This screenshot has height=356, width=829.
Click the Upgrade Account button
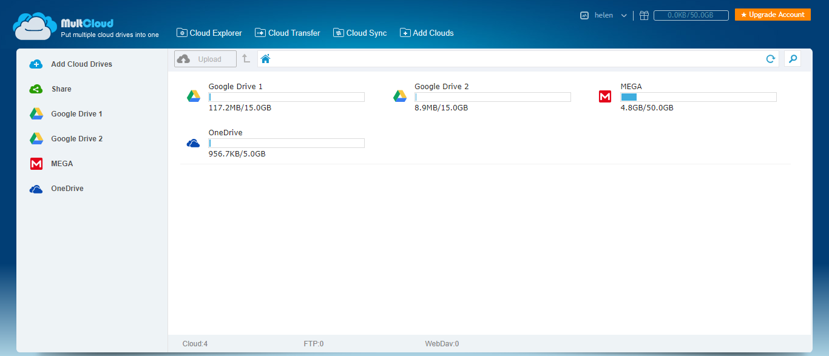click(773, 15)
